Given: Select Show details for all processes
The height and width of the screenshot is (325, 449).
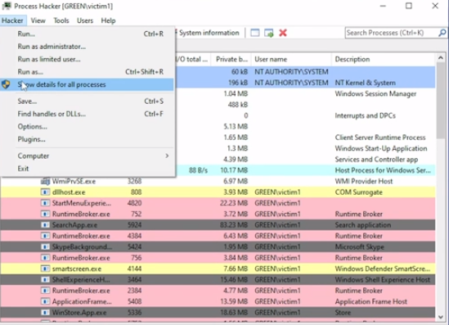Looking at the screenshot, I should (87, 84).
